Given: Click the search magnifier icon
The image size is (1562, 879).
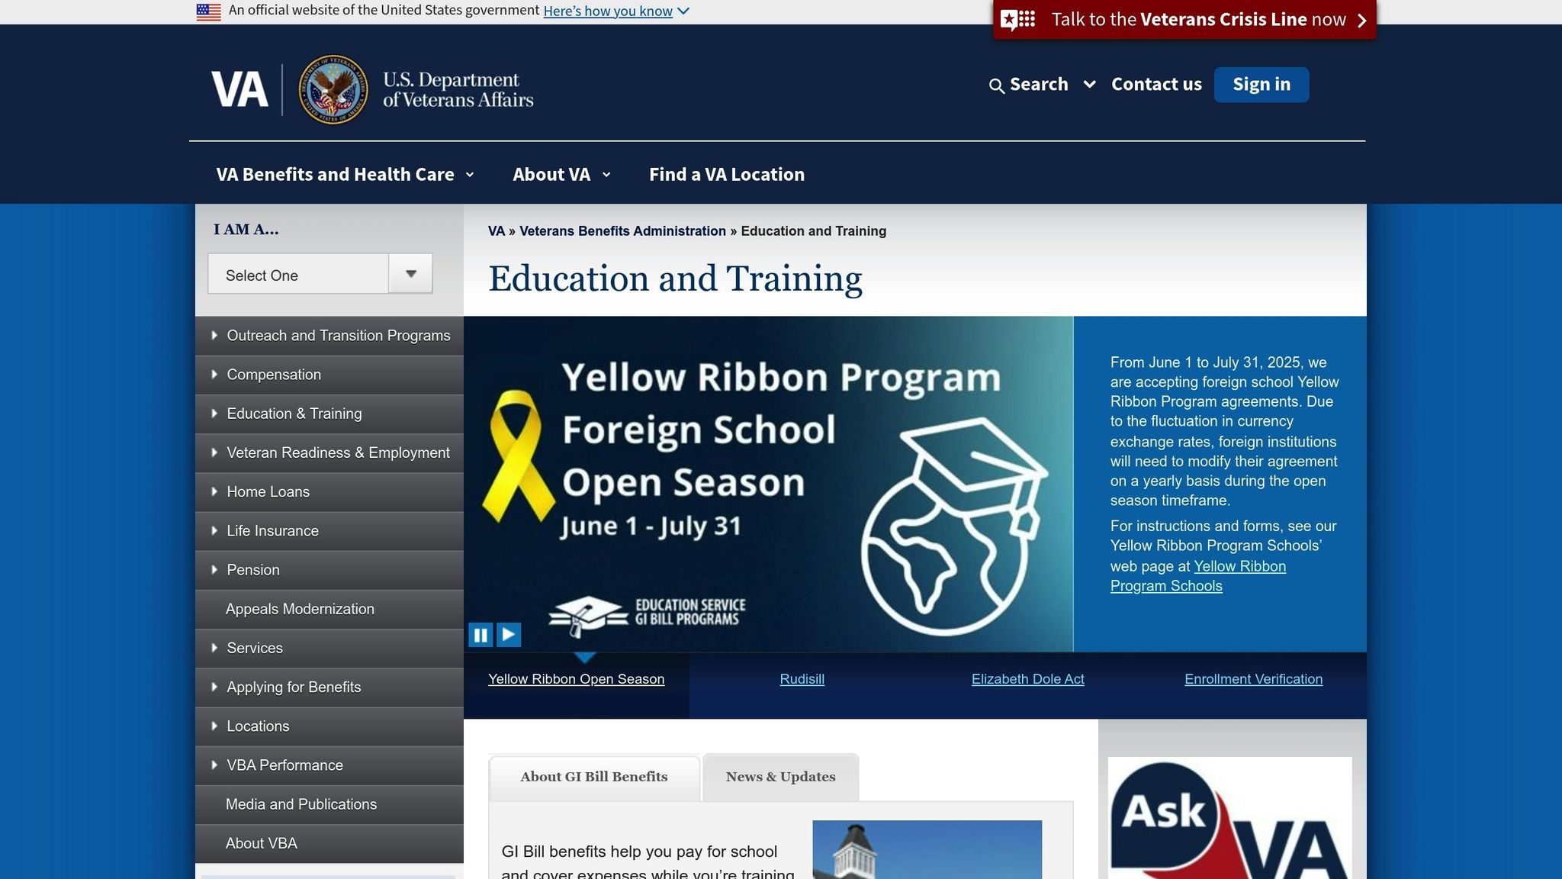Looking at the screenshot, I should click(x=996, y=85).
